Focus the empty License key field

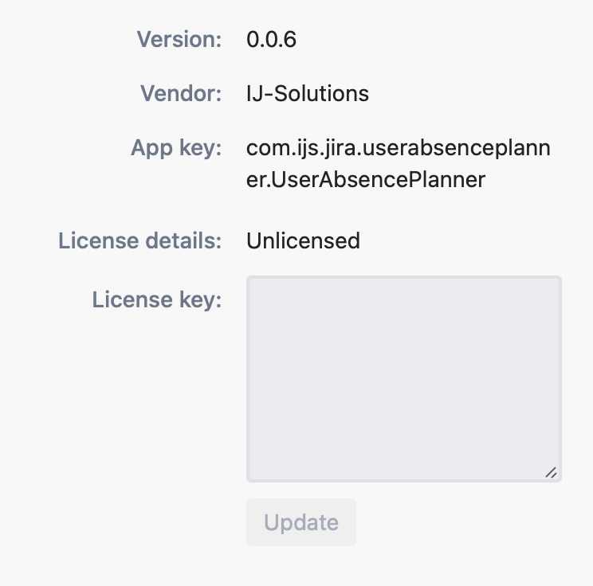[x=404, y=378]
